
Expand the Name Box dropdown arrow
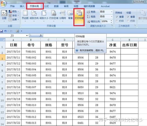(x=27, y=36)
